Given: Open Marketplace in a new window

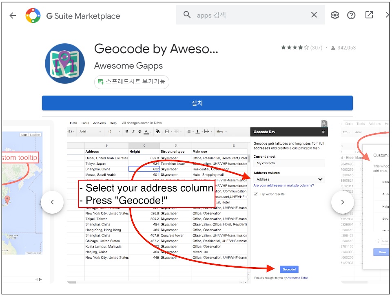Looking at the screenshot, I should pos(369,15).
